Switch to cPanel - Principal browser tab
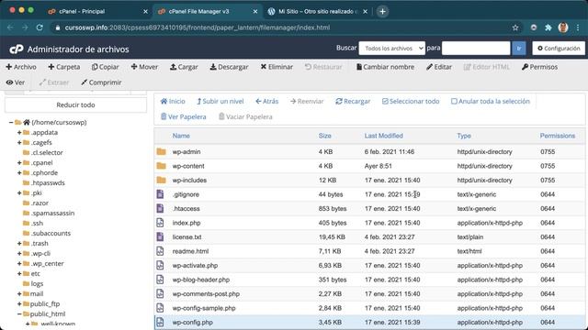The height and width of the screenshot is (330, 588). pyautogui.click(x=98, y=12)
